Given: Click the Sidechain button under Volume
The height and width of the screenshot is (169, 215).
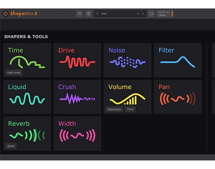Looking at the screenshot, I should pyautogui.click(x=114, y=109).
